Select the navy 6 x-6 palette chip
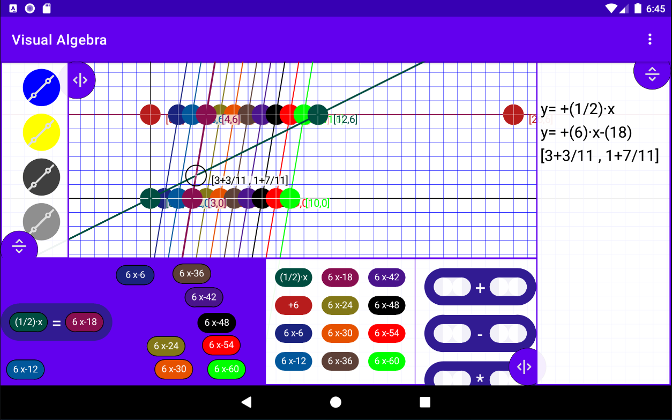This screenshot has height=420, width=672. coord(294,333)
